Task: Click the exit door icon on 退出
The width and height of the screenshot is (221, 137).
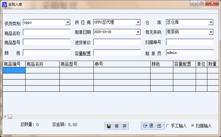Action: 145,126
